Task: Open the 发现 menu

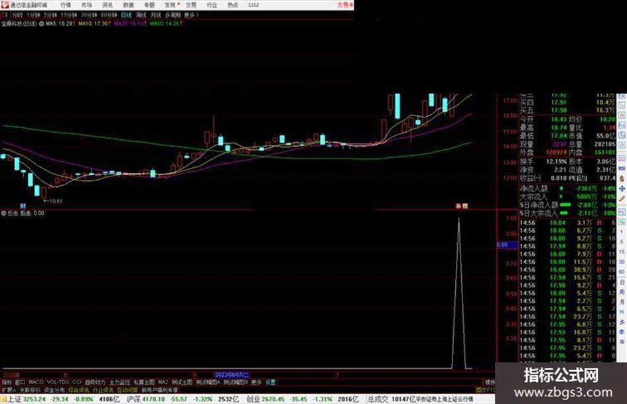Action: tap(171, 5)
